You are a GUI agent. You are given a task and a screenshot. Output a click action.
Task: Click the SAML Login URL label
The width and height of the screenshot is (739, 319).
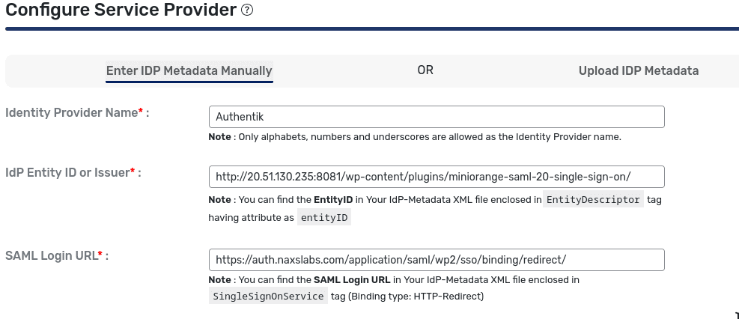57,256
